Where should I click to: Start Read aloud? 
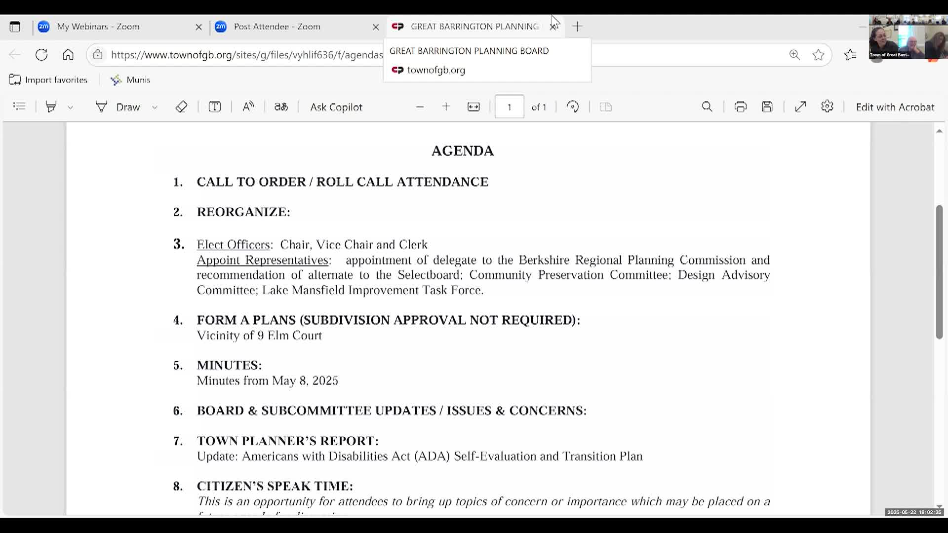click(x=248, y=107)
